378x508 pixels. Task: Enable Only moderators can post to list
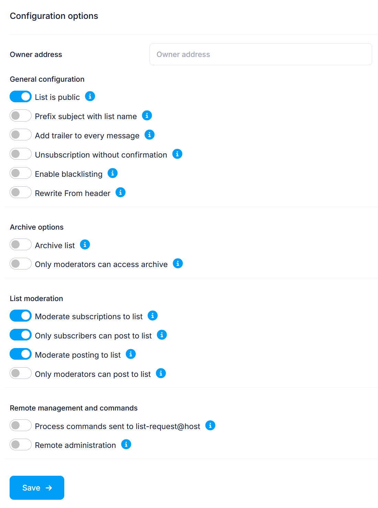pos(20,373)
